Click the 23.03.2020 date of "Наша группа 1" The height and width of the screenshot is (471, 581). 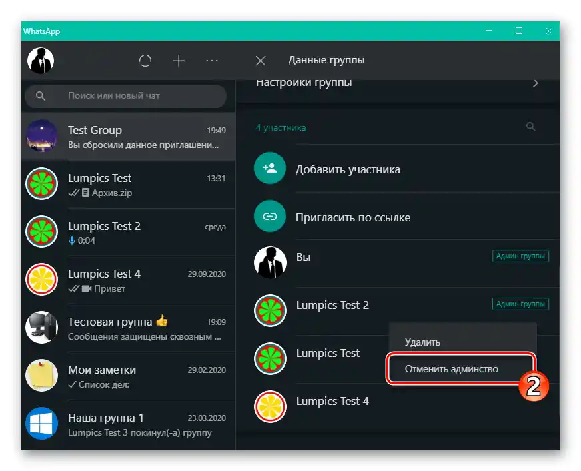(x=207, y=418)
